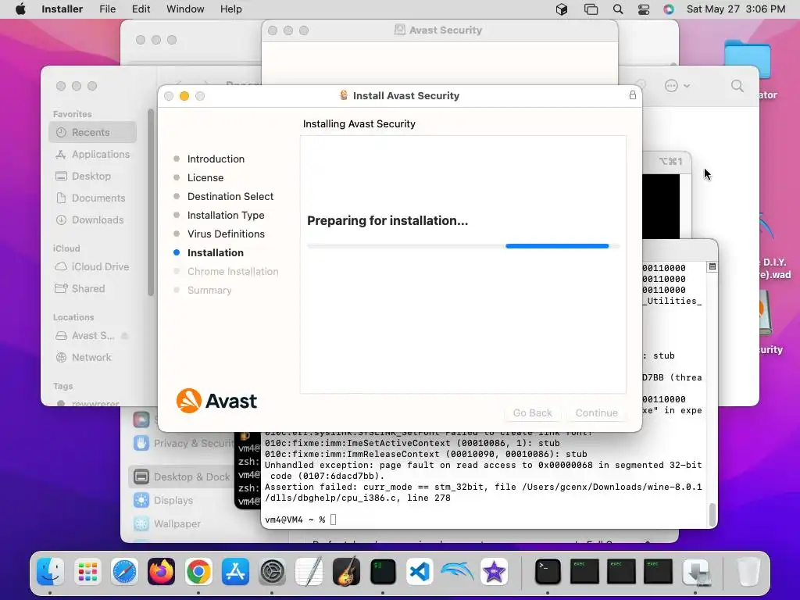Select Downloads in Finder sidebar
This screenshot has height=600, width=800.
93,220
